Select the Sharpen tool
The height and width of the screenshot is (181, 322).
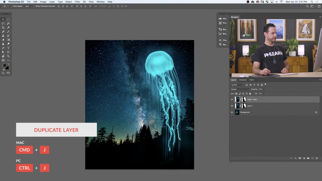pos(3,44)
